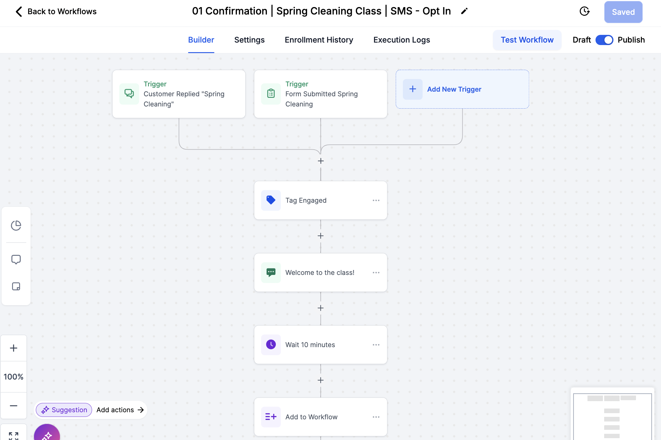The height and width of the screenshot is (440, 661).
Task: Click the Draft label
Action: (x=582, y=40)
